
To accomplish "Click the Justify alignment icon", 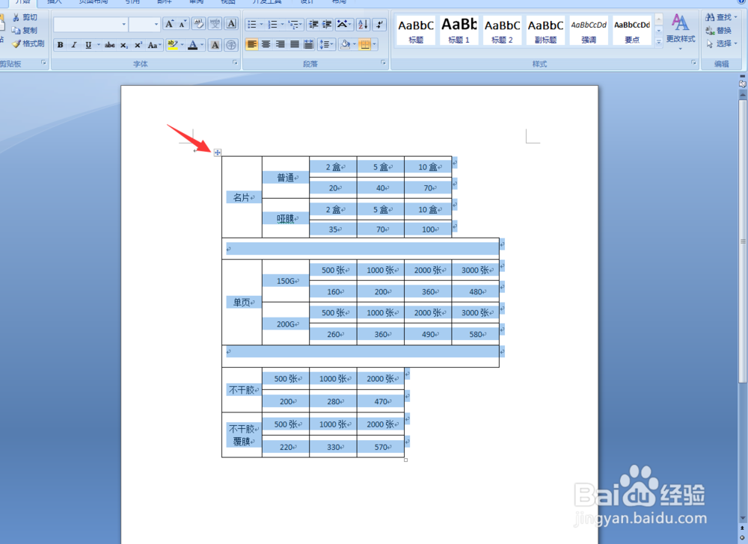I will pos(294,45).
